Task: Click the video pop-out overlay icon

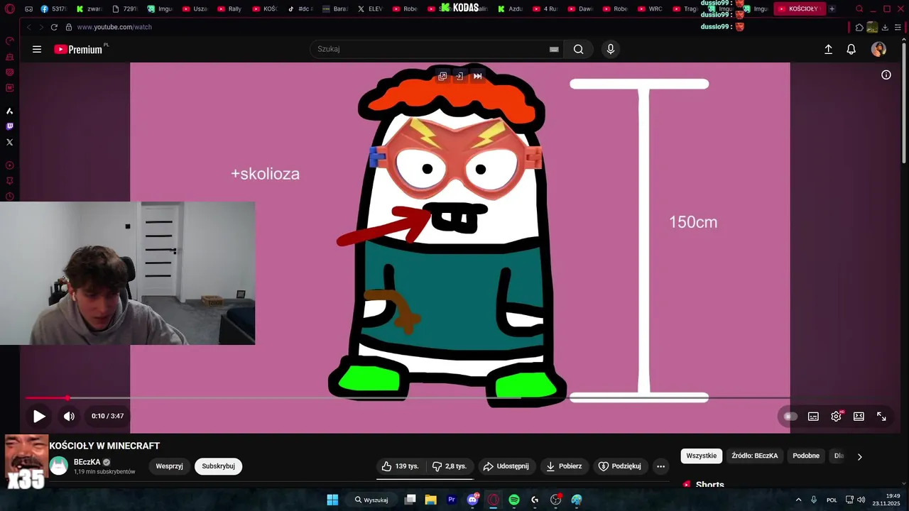Action: click(442, 76)
